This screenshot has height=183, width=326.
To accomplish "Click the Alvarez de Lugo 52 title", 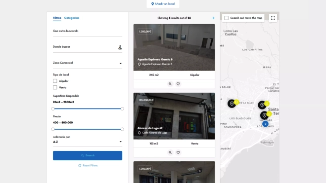I will click(150, 128).
